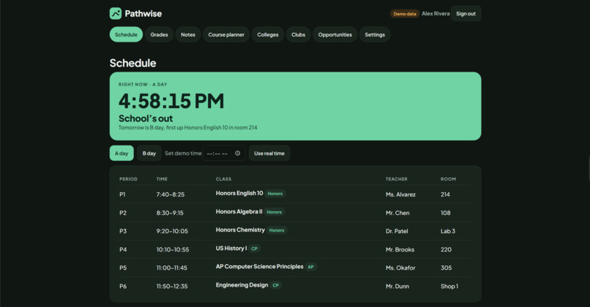Screen dimensions: 590x307
Task: Click the Set demo time input field
Action: coord(224,153)
